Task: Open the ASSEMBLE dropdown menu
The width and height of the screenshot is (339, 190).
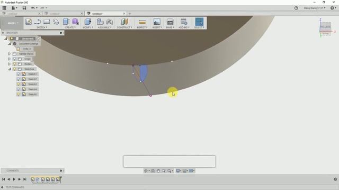Action: pyautogui.click(x=105, y=27)
